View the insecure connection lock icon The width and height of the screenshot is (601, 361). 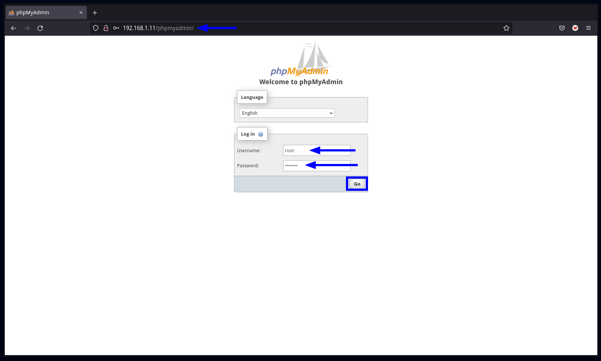point(106,28)
